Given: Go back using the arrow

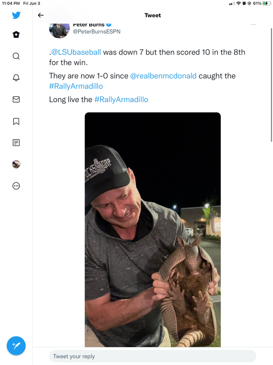Looking at the screenshot, I should click(x=40, y=15).
